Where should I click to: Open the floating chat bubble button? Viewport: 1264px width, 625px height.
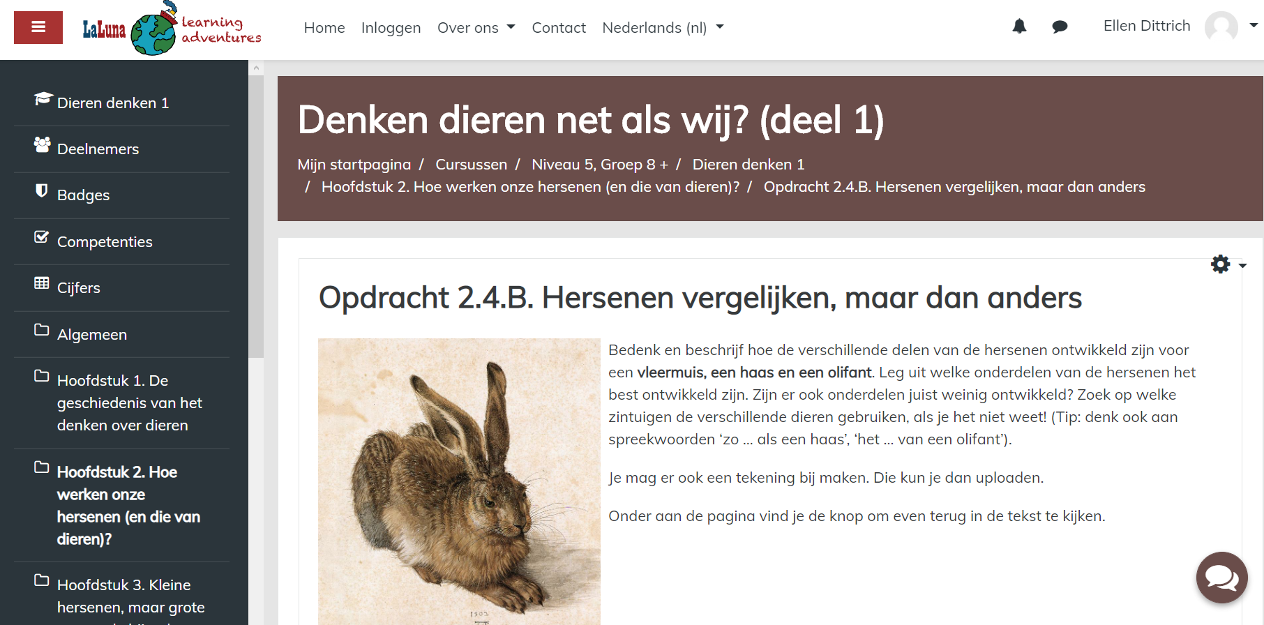[x=1221, y=578]
